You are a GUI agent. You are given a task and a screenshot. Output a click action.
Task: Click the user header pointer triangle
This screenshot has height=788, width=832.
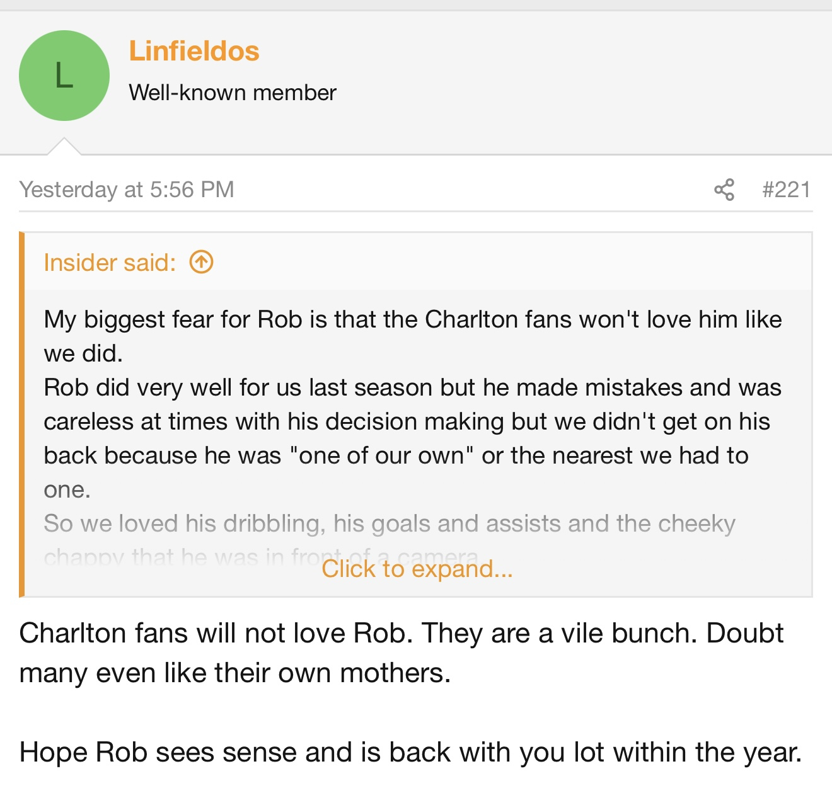(64, 146)
